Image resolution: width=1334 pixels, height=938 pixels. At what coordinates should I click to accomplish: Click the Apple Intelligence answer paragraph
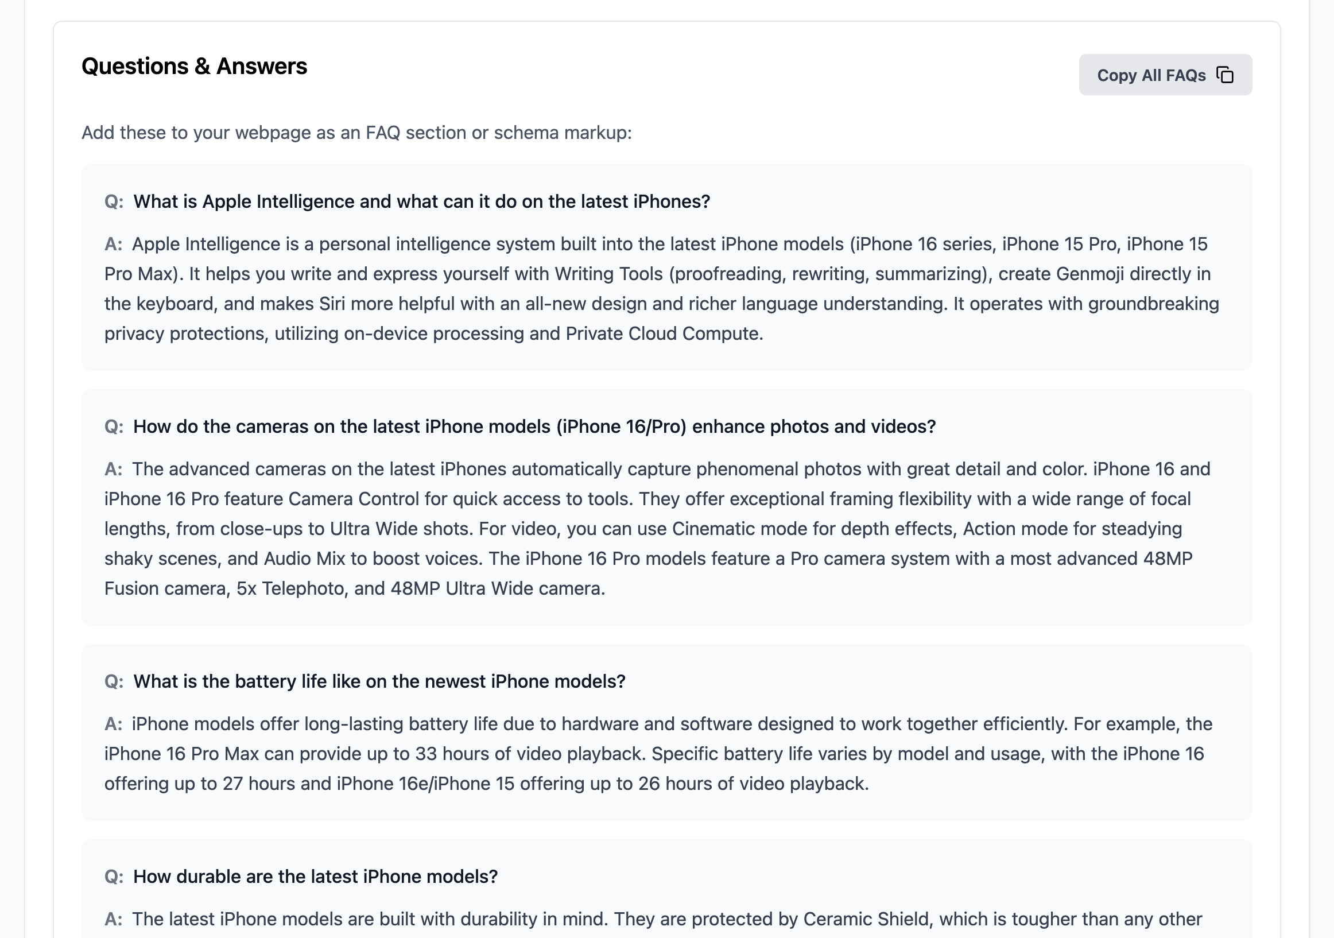point(662,289)
